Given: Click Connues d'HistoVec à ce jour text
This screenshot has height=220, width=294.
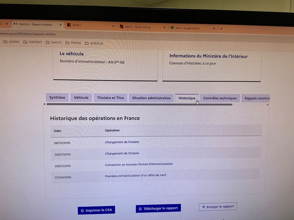Looking at the screenshot, I should coord(193,63).
